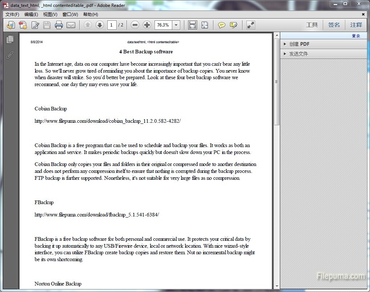Add a sticky note comment

(x=221, y=25)
